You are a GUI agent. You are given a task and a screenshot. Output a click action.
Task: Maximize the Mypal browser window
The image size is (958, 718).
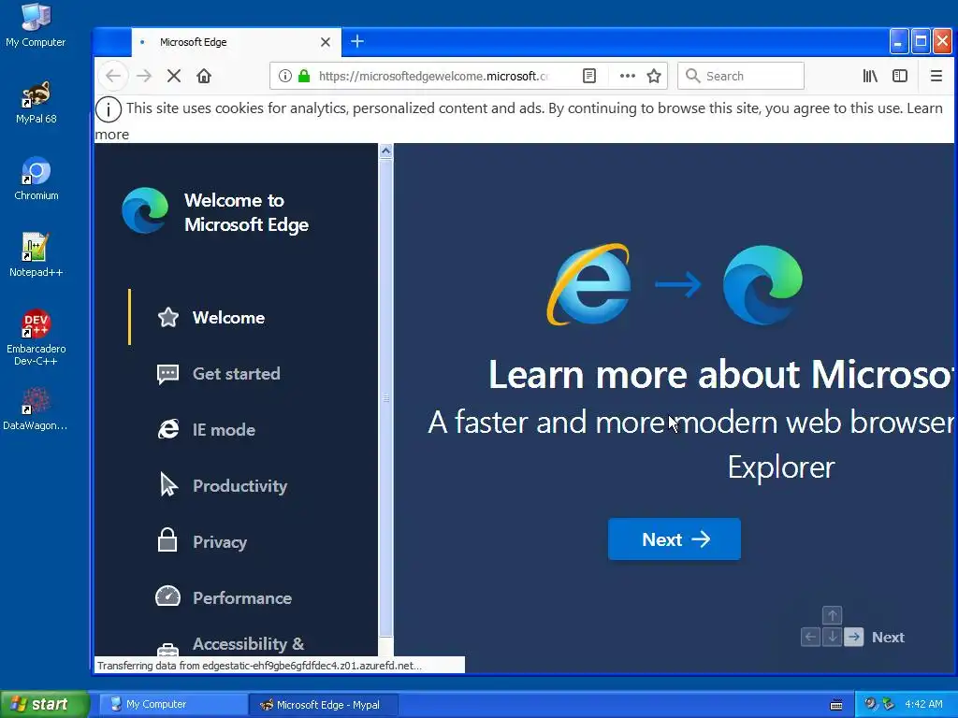coord(921,41)
